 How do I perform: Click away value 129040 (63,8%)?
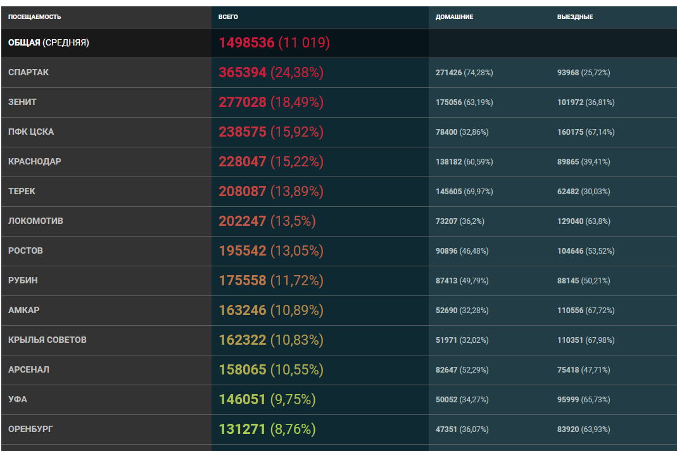click(x=583, y=221)
